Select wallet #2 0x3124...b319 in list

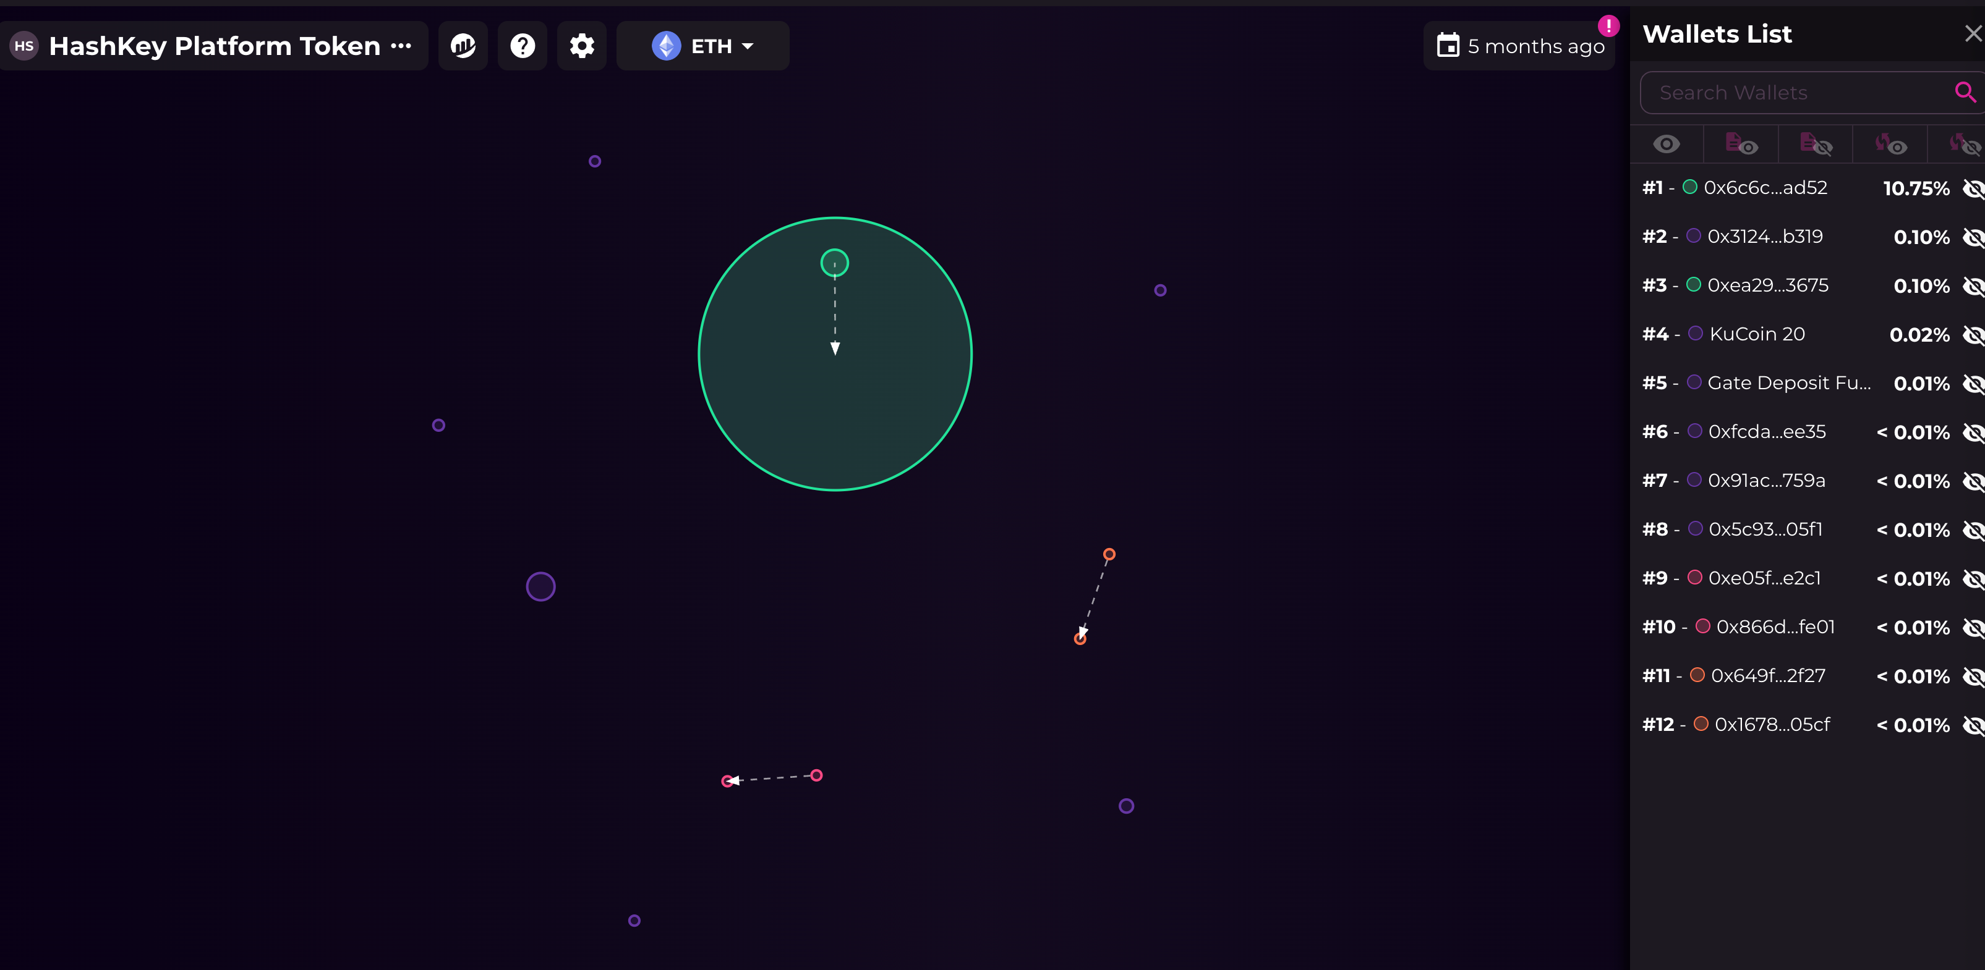[1765, 237]
